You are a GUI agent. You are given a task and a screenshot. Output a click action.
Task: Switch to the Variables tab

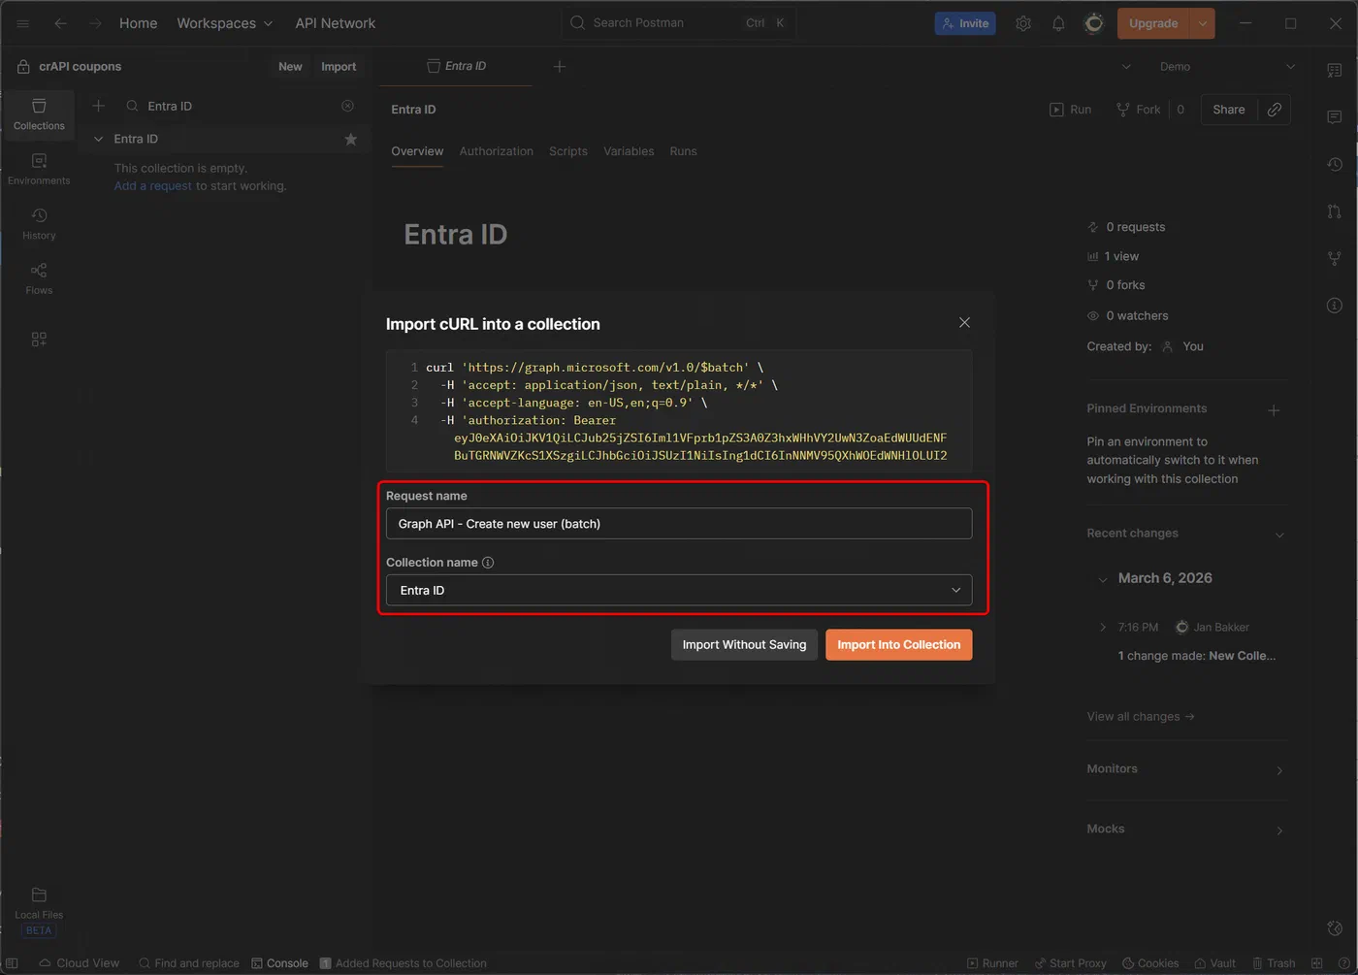[629, 151]
